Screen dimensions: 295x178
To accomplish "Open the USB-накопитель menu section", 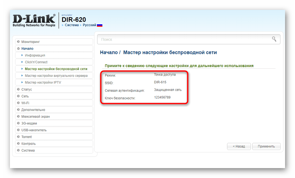I will [x=34, y=130].
